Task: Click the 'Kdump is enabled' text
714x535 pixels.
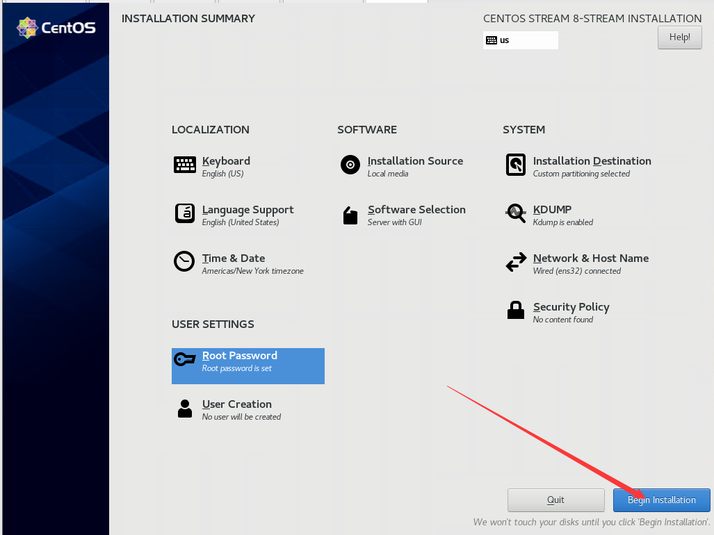Action: [563, 222]
